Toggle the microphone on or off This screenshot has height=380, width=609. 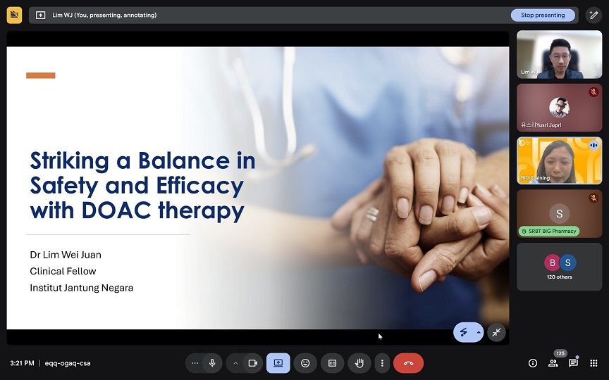(212, 363)
